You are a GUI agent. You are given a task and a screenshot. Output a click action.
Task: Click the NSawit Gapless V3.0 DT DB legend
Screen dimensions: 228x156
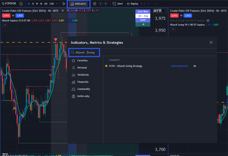click(x=16, y=21)
